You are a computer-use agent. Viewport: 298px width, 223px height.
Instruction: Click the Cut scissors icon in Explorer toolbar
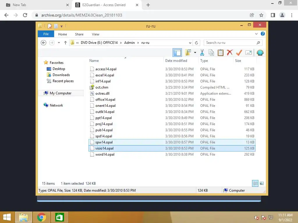point(202,53)
